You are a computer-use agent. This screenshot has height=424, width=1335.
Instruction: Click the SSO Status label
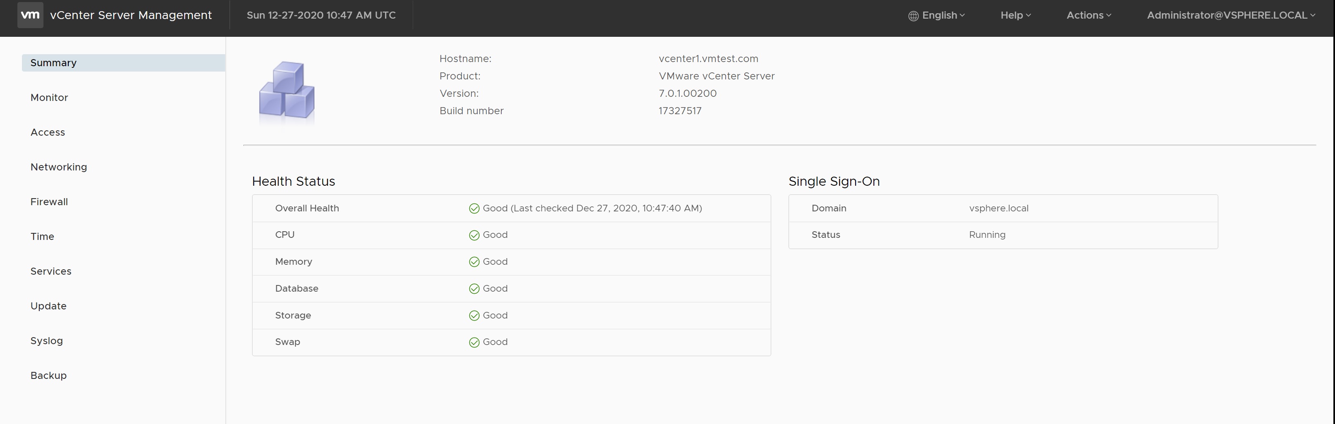(x=825, y=235)
